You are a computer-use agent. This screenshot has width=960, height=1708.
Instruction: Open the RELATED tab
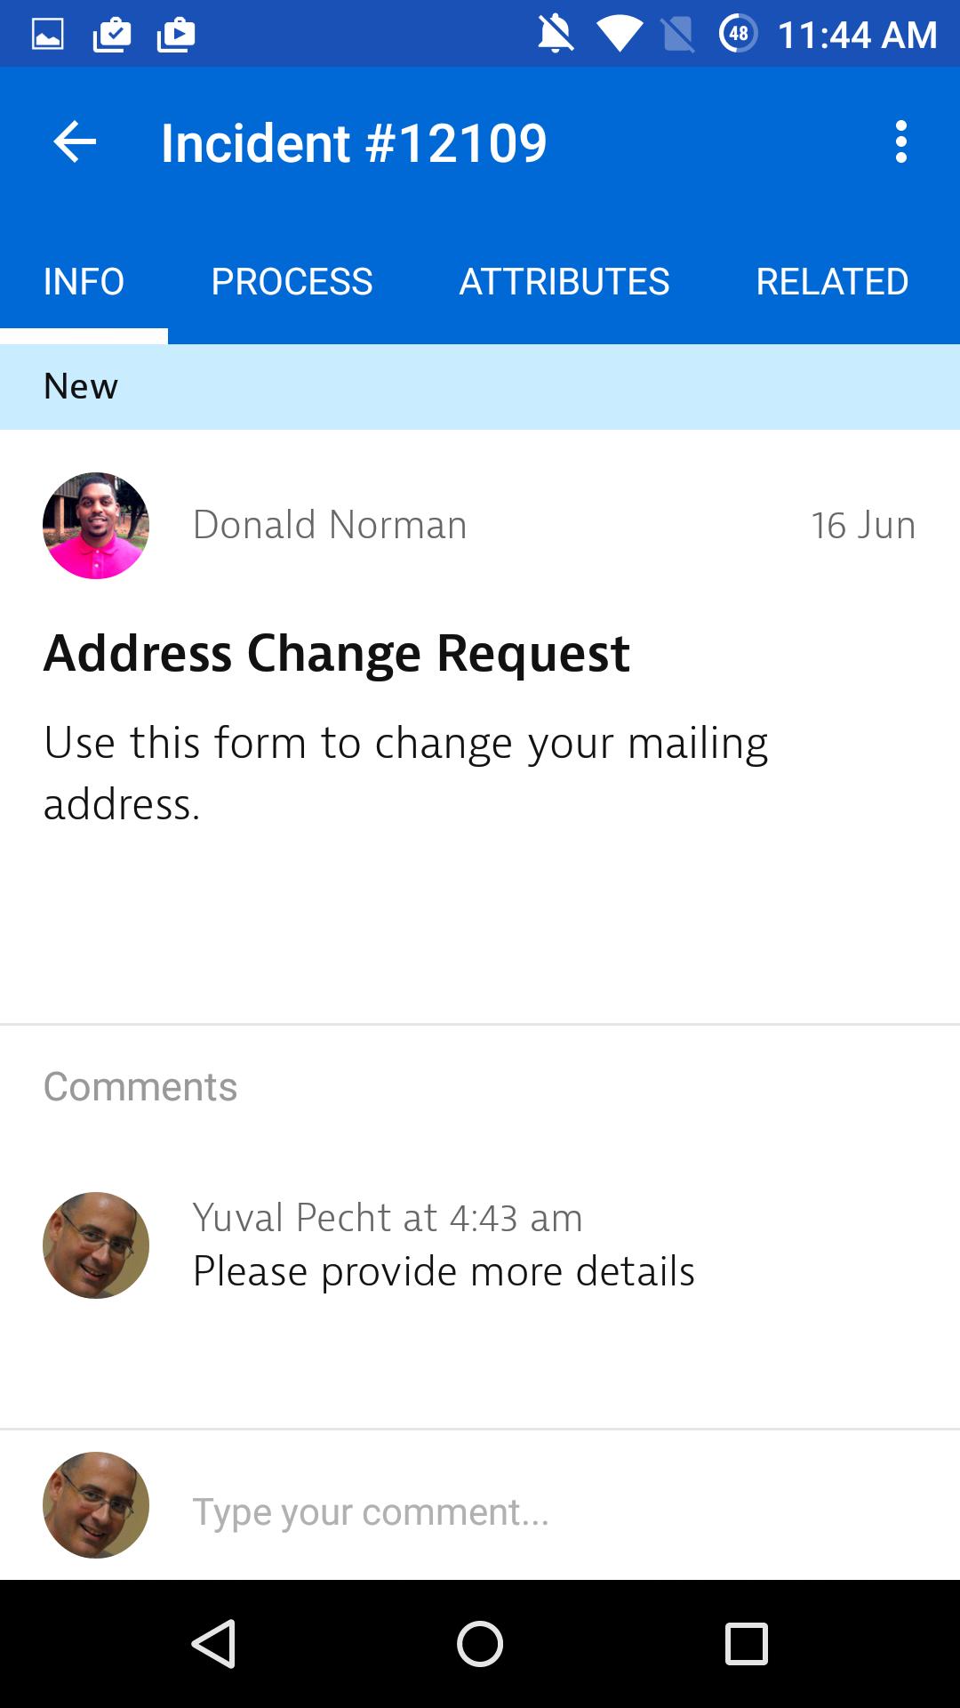click(x=832, y=282)
